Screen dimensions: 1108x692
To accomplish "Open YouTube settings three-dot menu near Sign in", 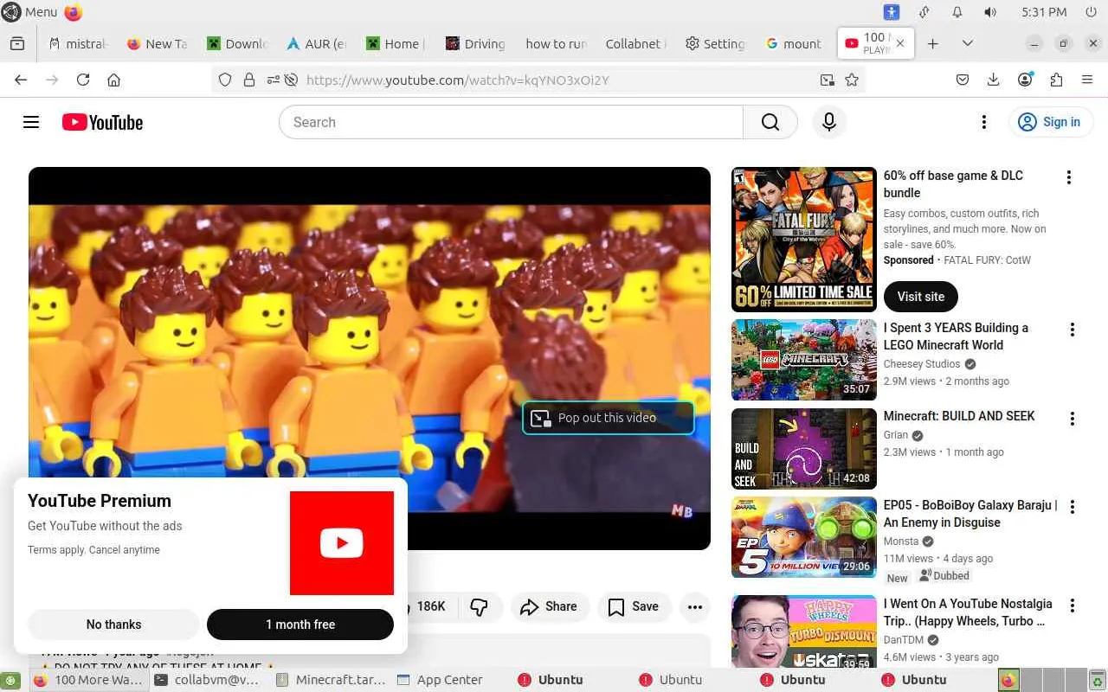I will 983,122.
